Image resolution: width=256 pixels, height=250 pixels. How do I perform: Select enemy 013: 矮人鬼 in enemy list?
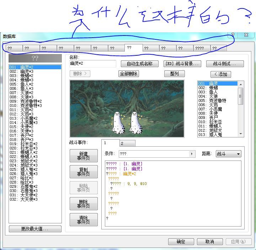coord(218,135)
